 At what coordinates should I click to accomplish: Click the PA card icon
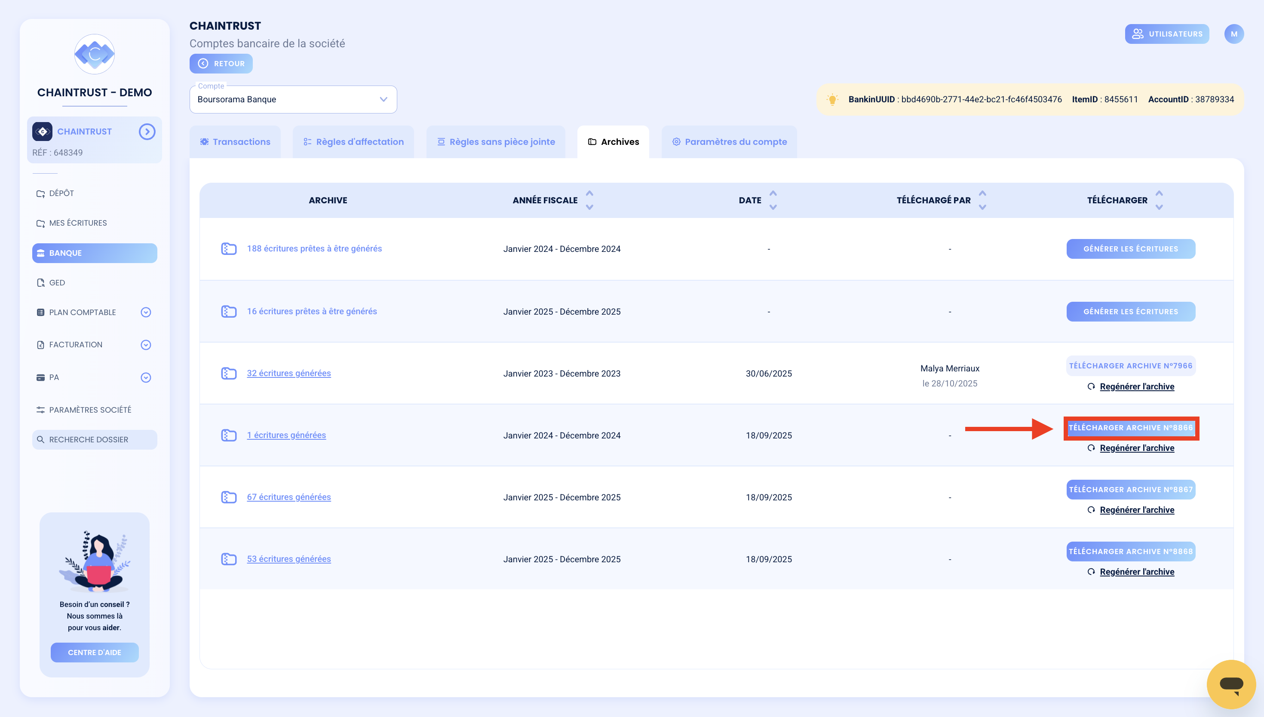[40, 378]
